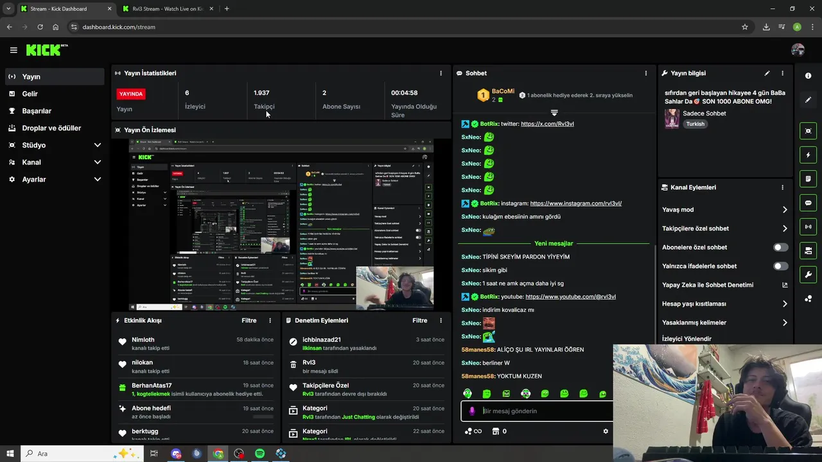
Task: Open chat settings gear icon
Action: pyautogui.click(x=605, y=431)
